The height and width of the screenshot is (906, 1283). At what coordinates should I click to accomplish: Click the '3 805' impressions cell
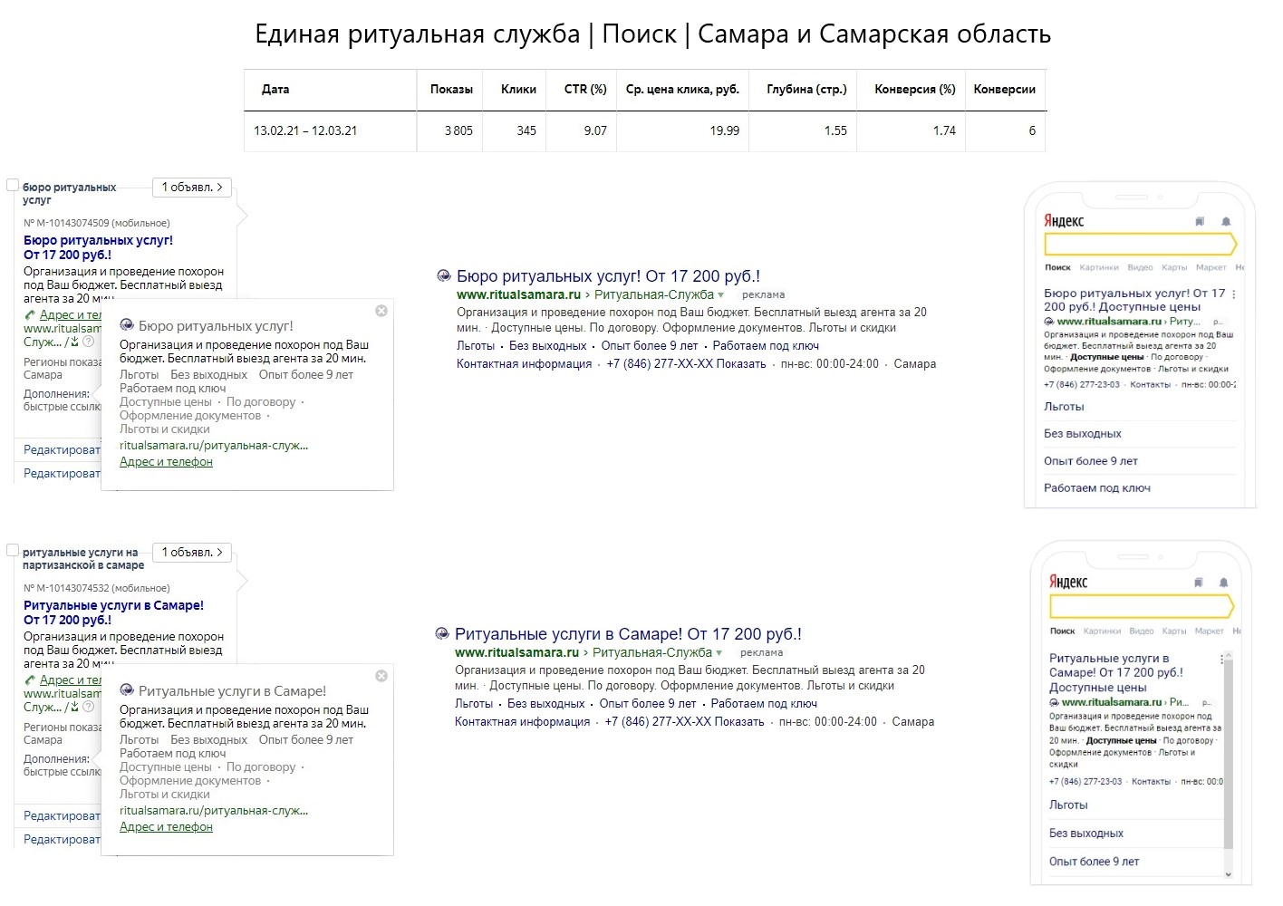click(458, 130)
